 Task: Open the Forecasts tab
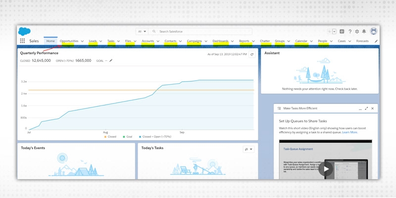pyautogui.click(x=362, y=41)
